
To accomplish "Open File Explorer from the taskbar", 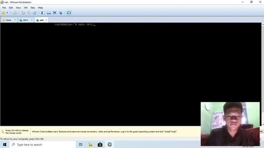I will (x=90, y=144).
